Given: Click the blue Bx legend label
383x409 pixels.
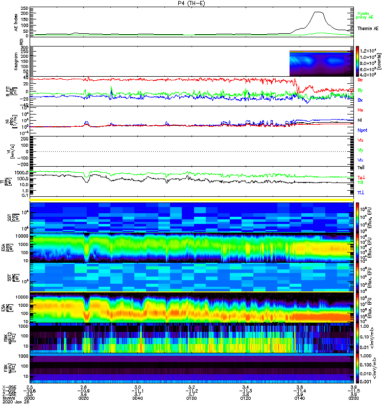Looking at the screenshot, I should coord(360,100).
